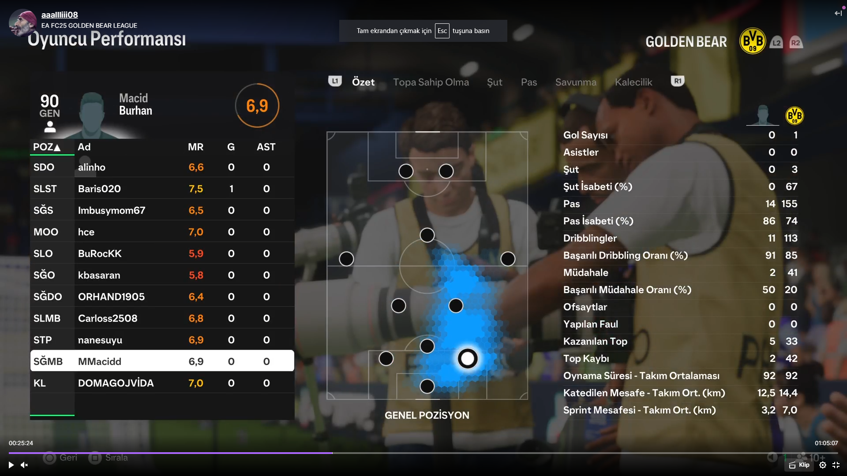Click the collapse arrow at top right
The image size is (847, 476).
(838, 13)
